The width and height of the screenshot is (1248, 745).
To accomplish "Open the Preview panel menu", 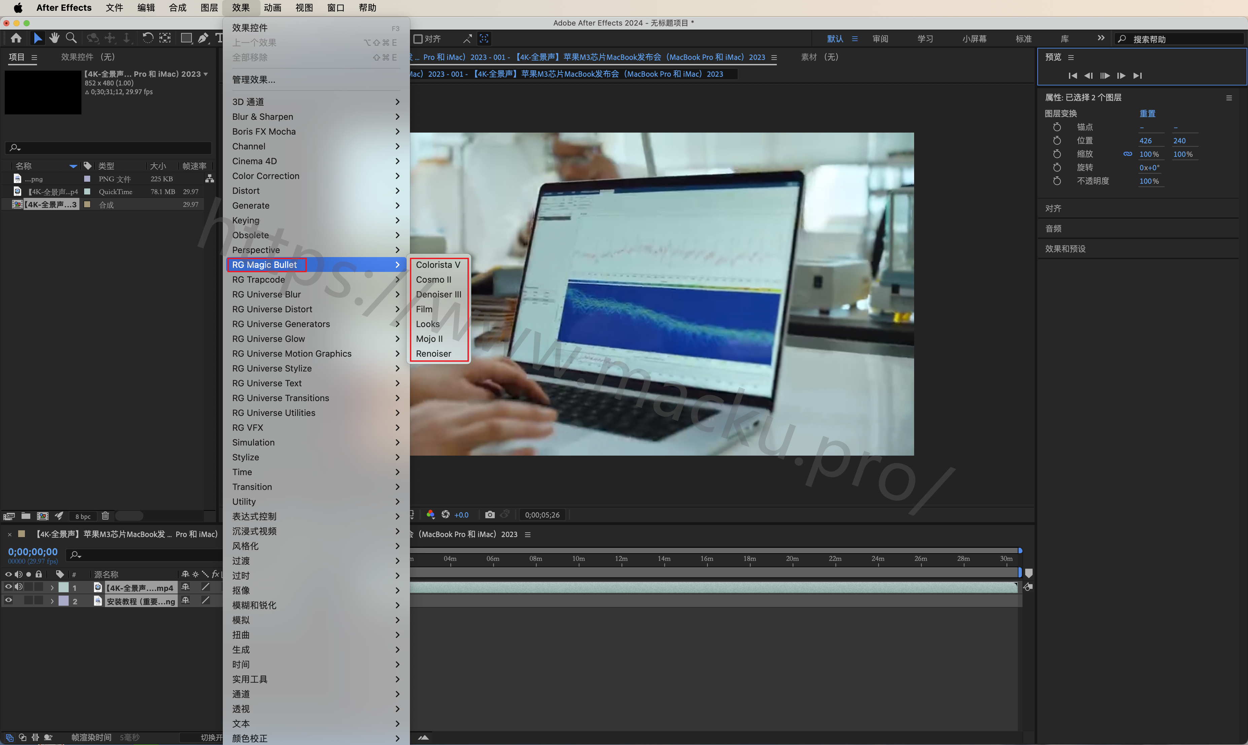I will point(1071,58).
